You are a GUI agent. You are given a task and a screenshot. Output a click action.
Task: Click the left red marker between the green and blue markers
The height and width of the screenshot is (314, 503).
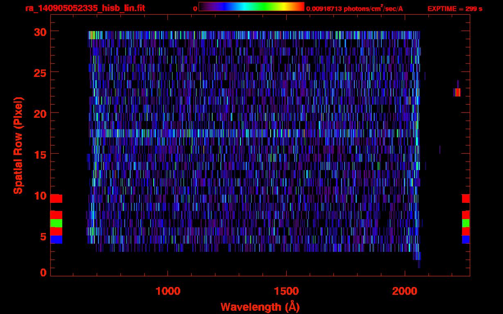click(56, 231)
